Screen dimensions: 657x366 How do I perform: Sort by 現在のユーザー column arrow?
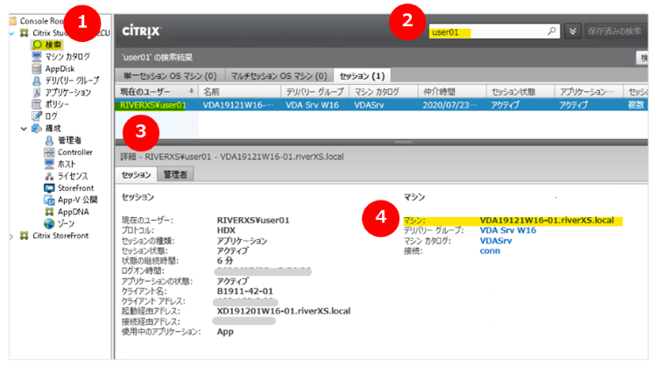(x=191, y=91)
